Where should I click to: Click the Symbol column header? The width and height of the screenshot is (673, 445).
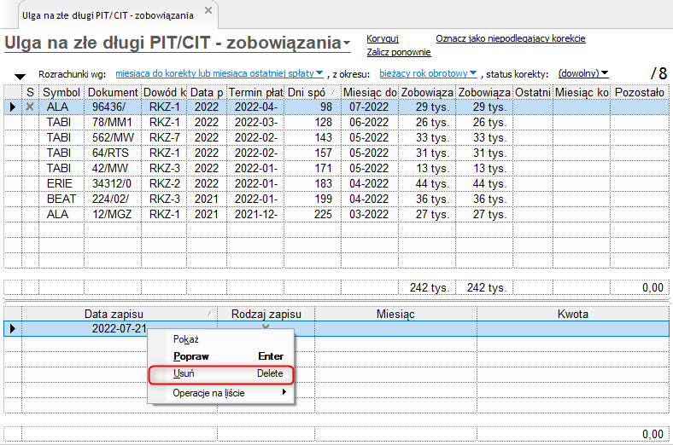coord(61,92)
